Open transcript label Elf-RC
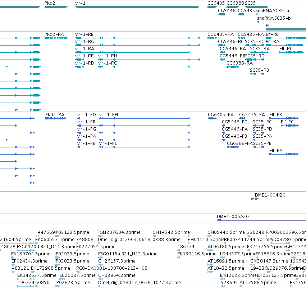The height and width of the screenshot is (288, 306). [286, 49]
